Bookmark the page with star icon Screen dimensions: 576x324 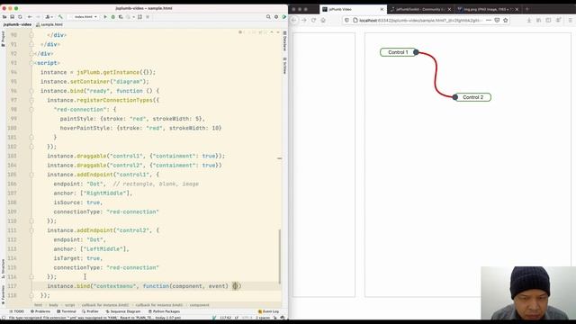[506, 21]
